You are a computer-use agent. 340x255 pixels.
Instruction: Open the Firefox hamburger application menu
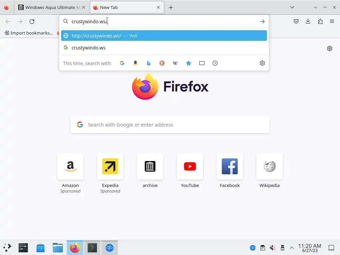tap(332, 21)
